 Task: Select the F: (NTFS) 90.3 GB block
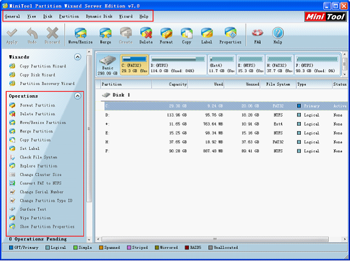317,65
